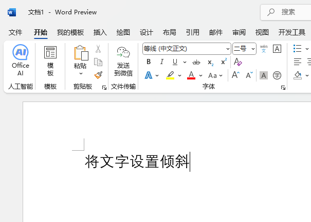This screenshot has height=222, width=311.
Task: Toggle bold formatting B
Action: click(x=149, y=62)
